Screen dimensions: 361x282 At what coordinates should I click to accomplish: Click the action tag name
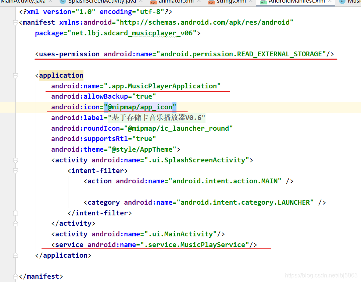[x=100, y=181]
